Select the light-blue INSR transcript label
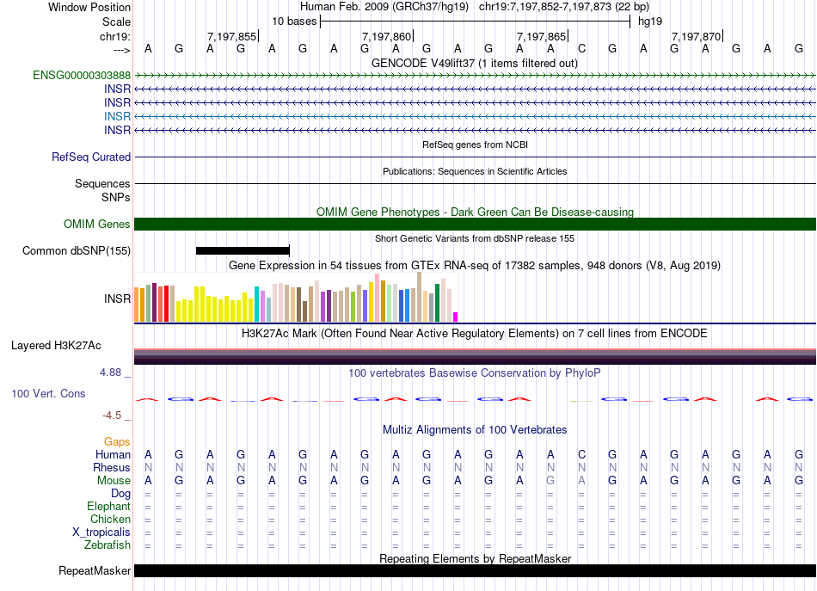 pyautogui.click(x=118, y=116)
